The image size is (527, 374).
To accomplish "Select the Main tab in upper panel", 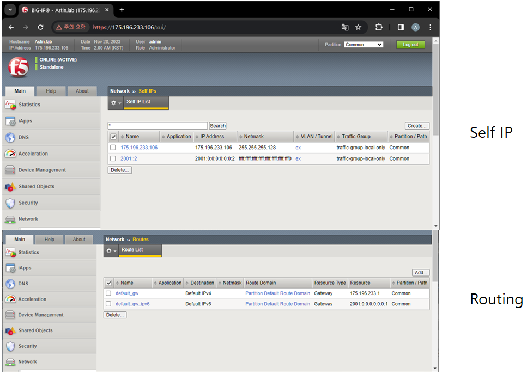I will tap(20, 91).
